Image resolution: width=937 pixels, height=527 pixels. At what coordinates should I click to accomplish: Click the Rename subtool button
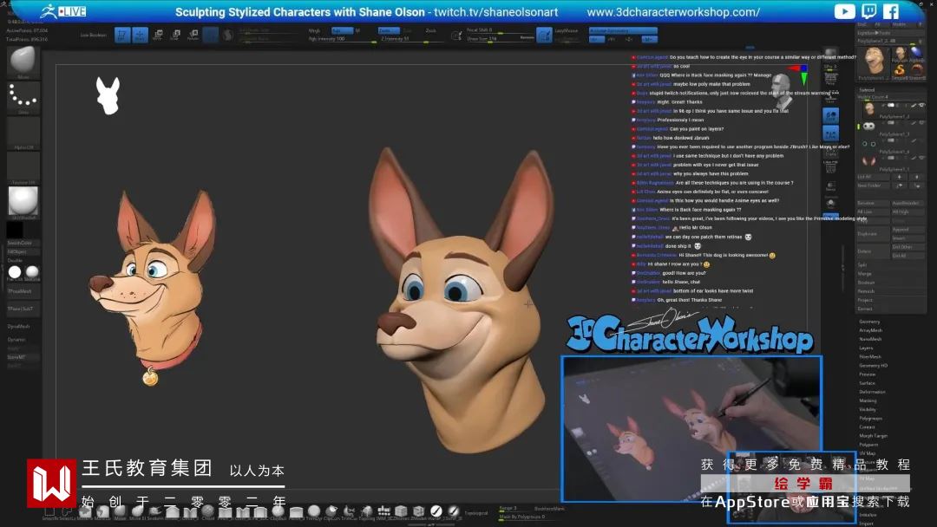coord(873,204)
